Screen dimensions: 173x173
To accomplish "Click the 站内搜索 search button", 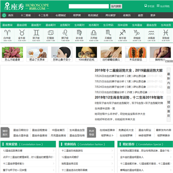I will (x=116, y=6).
